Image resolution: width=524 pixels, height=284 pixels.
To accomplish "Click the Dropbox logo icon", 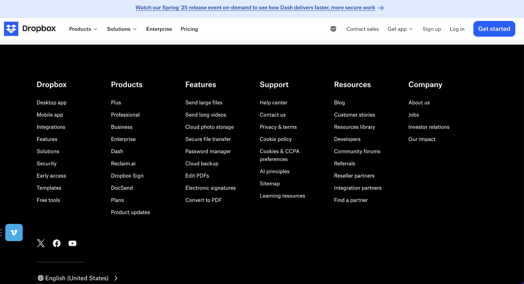I will pyautogui.click(x=11, y=29).
